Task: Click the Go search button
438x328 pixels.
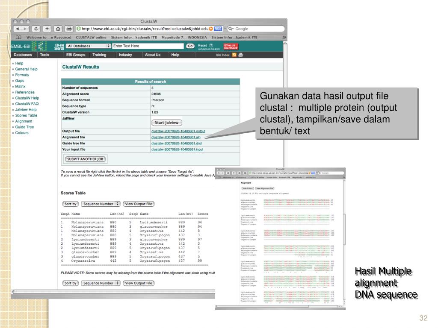Action: click(x=190, y=46)
